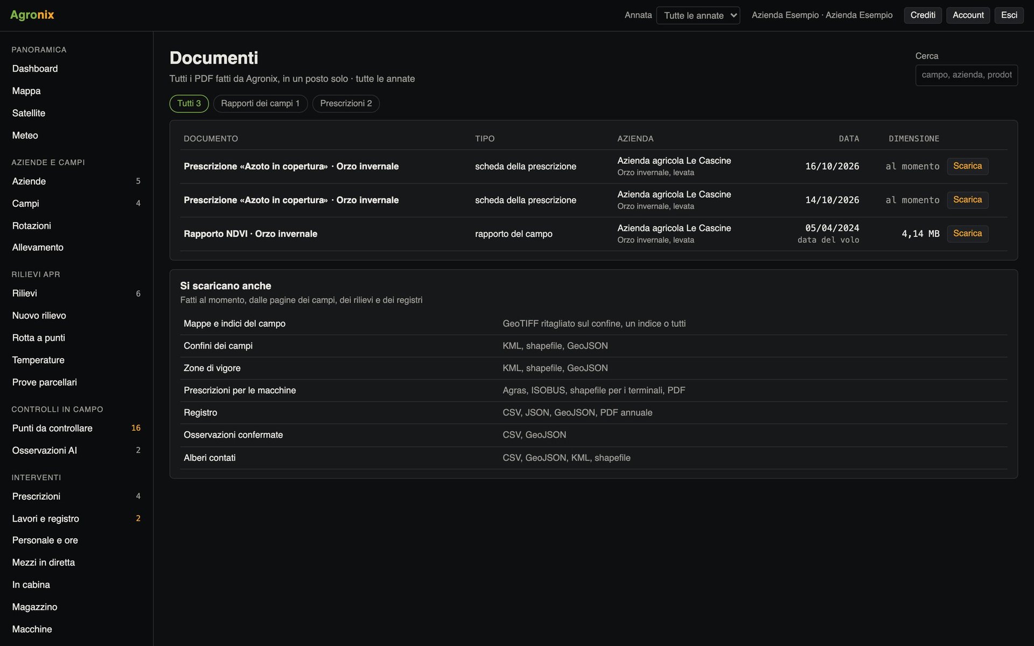
Task: Select the Prescrizioni 2 filter tab
Action: (346, 103)
